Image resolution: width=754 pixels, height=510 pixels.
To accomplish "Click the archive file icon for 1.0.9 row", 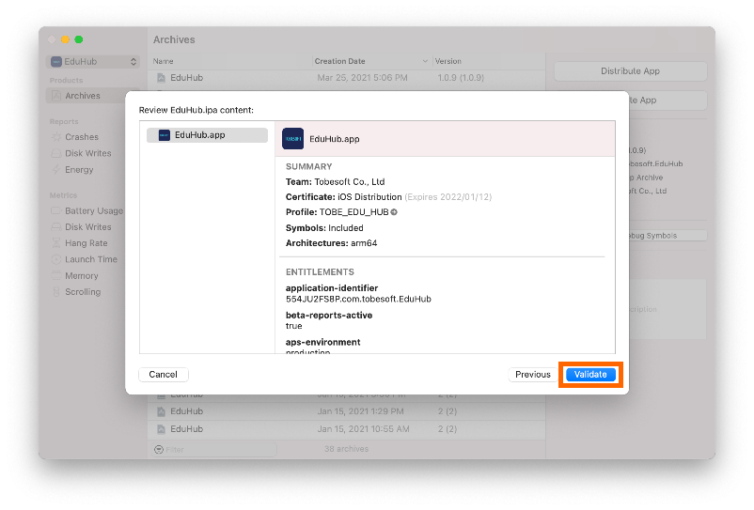I will tap(161, 78).
